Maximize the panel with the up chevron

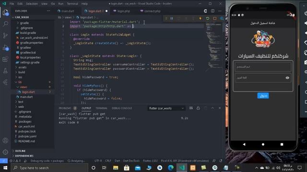[213, 108]
